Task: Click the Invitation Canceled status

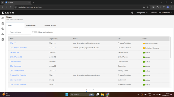Action: [151, 48]
